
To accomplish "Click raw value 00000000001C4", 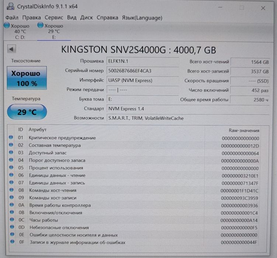I will point(239,213).
